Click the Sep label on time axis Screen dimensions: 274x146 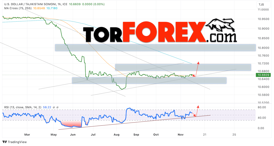pyautogui.click(x=136, y=135)
